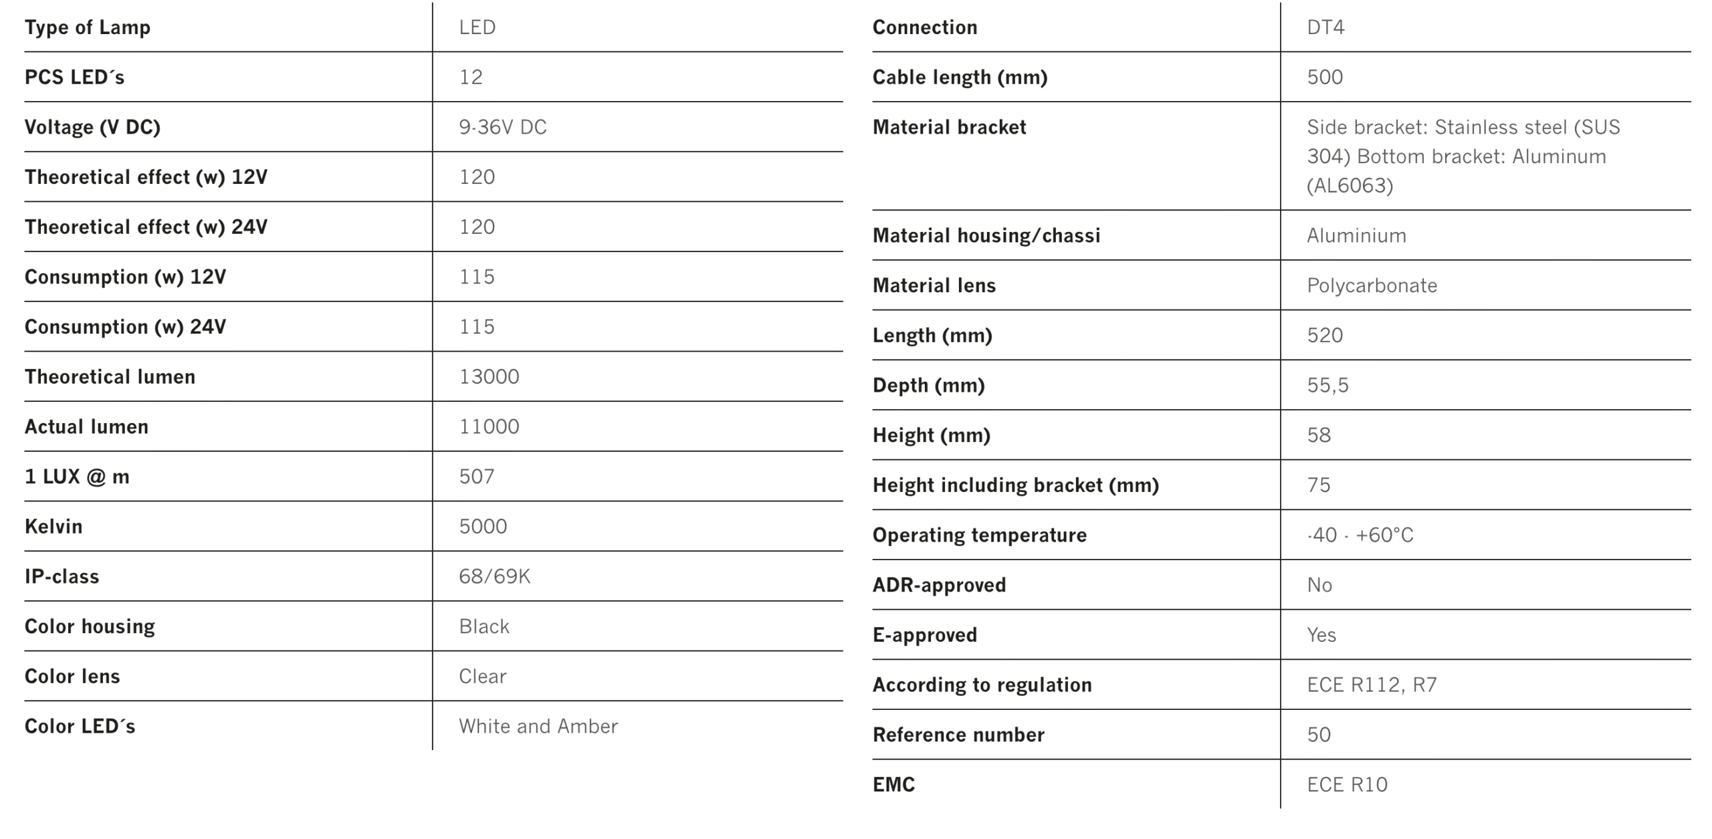This screenshot has width=1712, height=839.
Task: Click the Depth value 55,5
Action: [x=1327, y=385]
